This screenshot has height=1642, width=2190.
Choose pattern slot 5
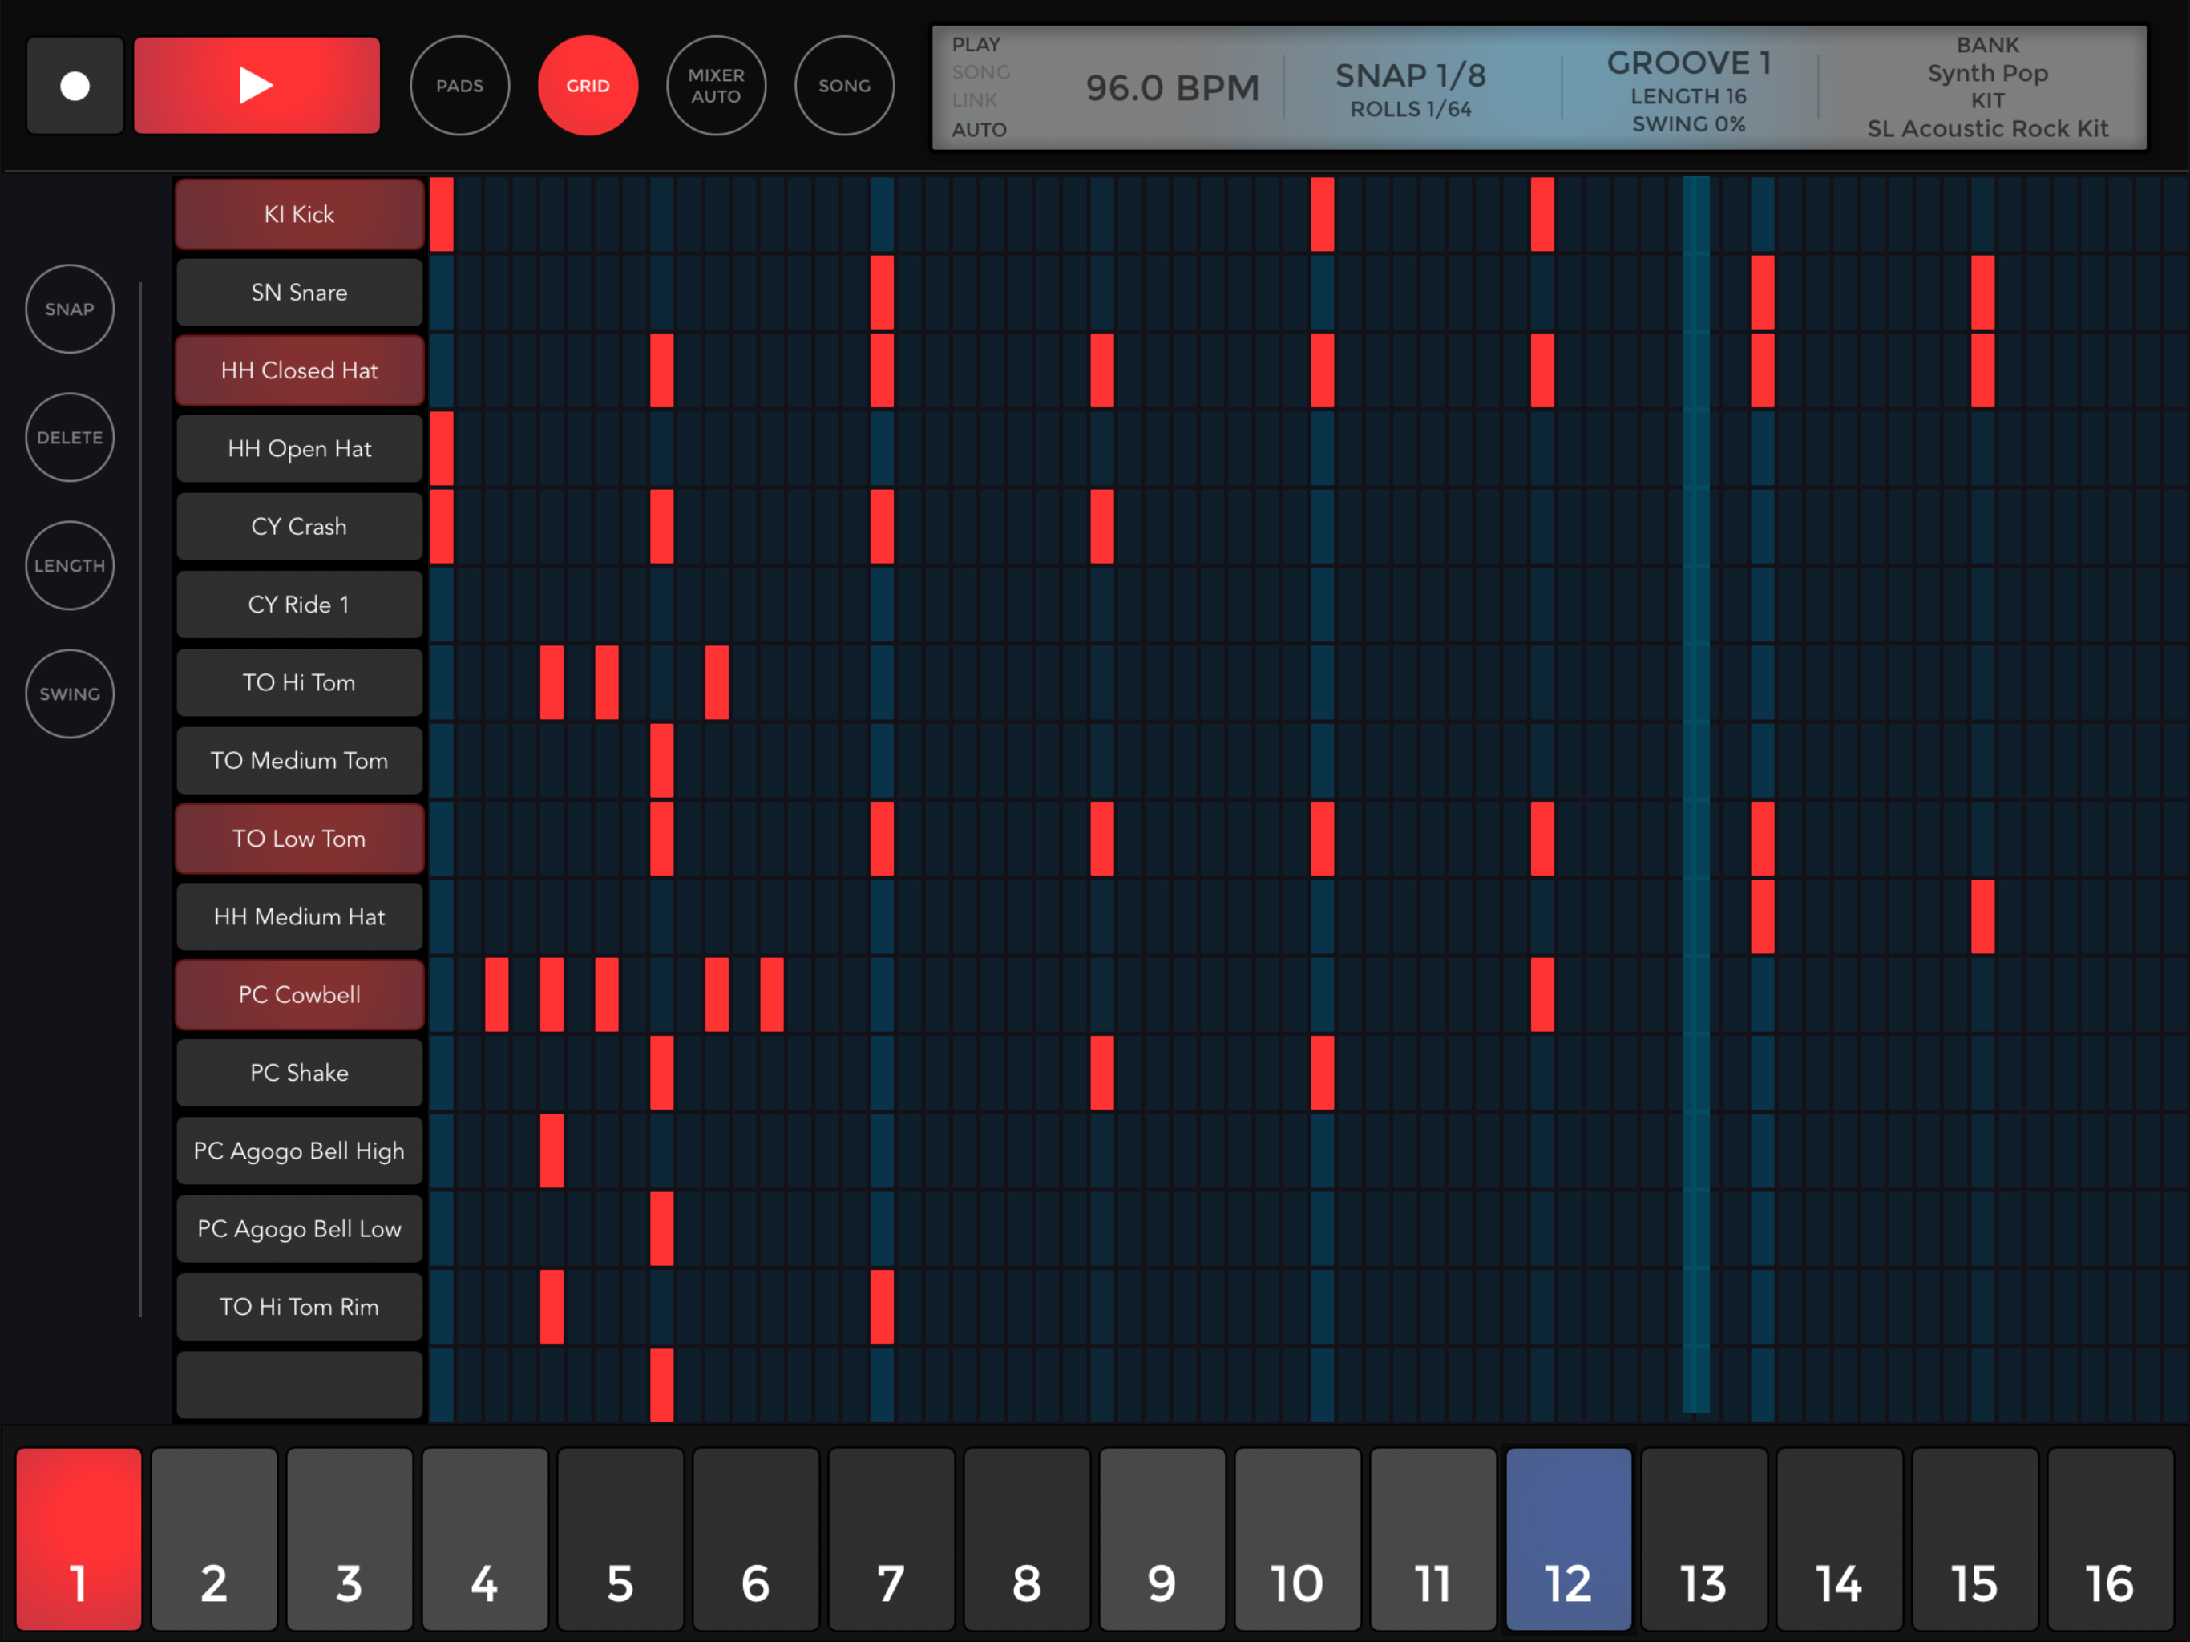pos(620,1538)
